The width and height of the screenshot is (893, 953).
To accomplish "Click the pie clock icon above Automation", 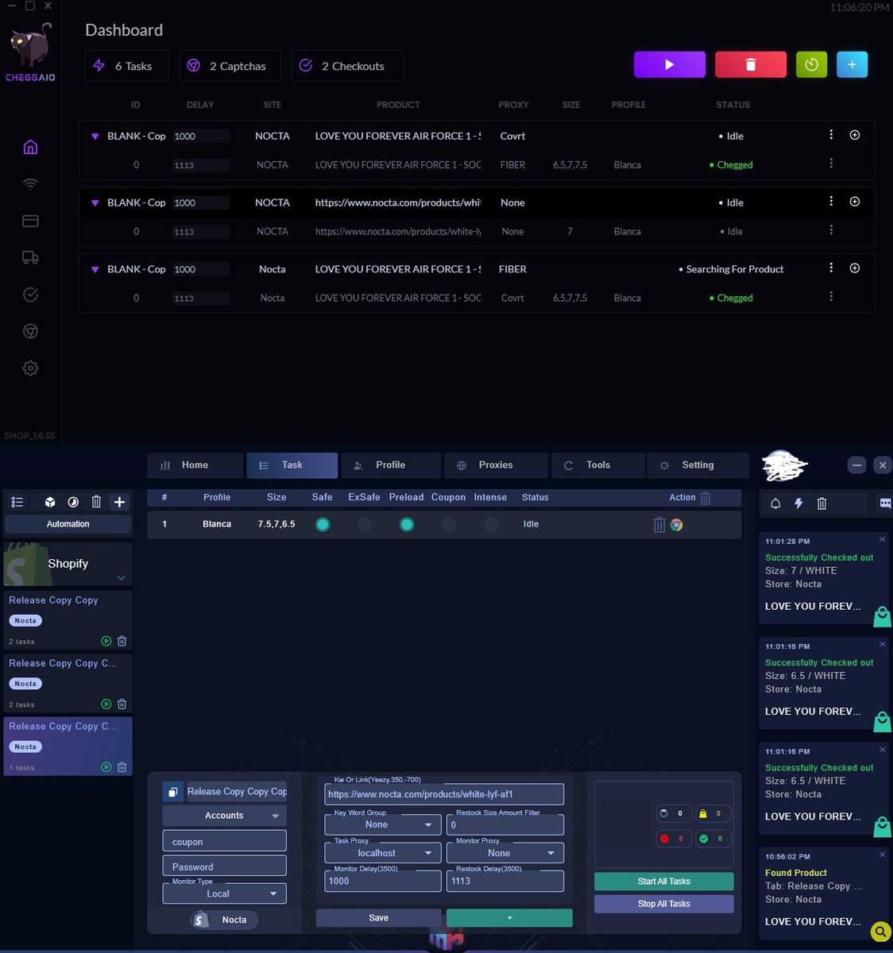I will coord(73,502).
